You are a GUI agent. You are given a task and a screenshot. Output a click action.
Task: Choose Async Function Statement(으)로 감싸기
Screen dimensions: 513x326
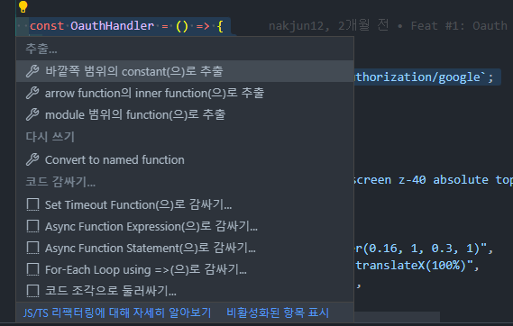185,248
